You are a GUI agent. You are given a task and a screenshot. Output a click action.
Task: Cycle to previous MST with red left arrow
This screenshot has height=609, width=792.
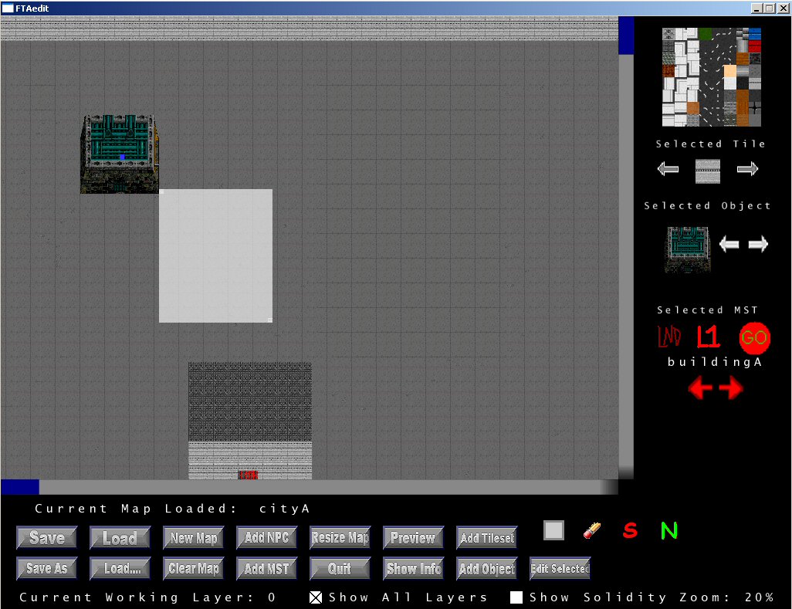[700, 388]
